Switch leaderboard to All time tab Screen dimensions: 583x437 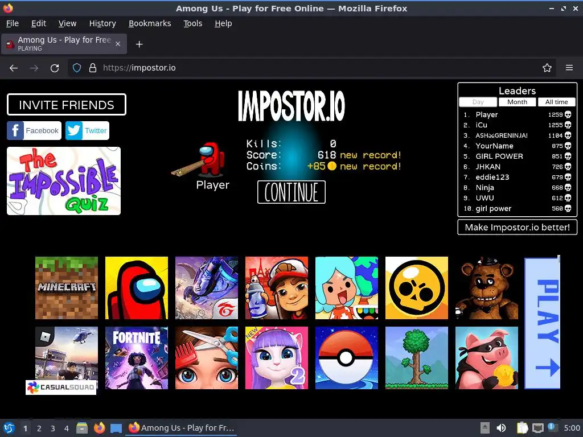click(557, 102)
